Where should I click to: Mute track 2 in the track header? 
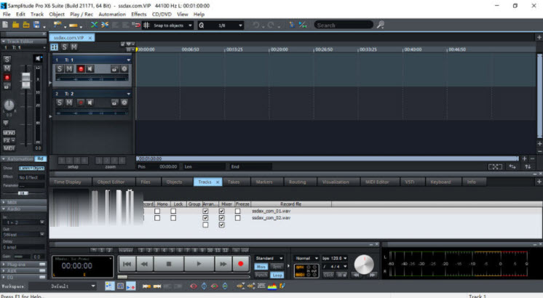[70, 103]
